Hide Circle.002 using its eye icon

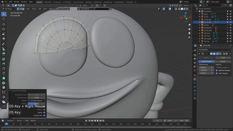coord(230,22)
